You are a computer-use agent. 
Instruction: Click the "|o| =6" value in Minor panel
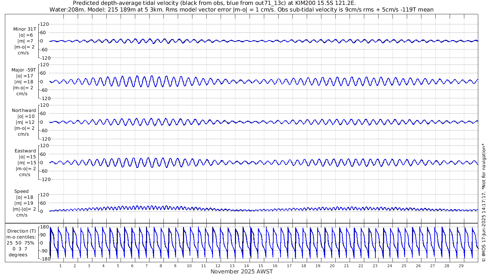pos(26,35)
